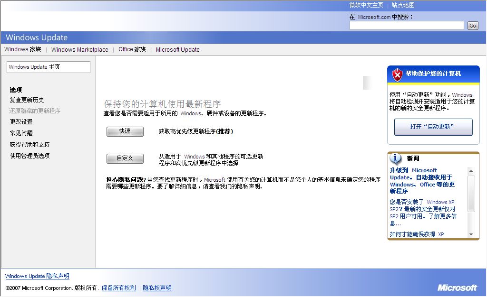Click the 担心隐私问题? bold text

[126, 180]
